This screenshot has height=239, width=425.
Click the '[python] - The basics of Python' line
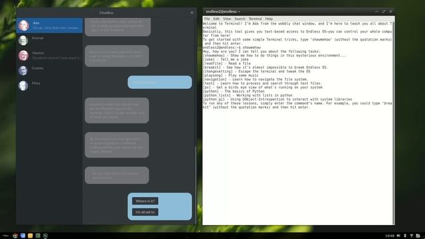coord(234,92)
